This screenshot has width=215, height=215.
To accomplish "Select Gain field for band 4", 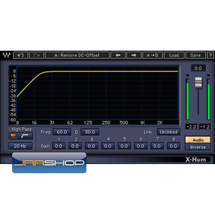I will point(108,146).
